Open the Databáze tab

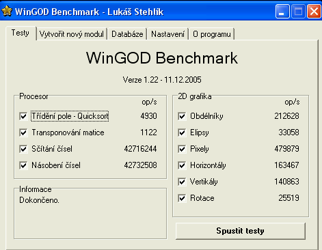click(x=127, y=34)
